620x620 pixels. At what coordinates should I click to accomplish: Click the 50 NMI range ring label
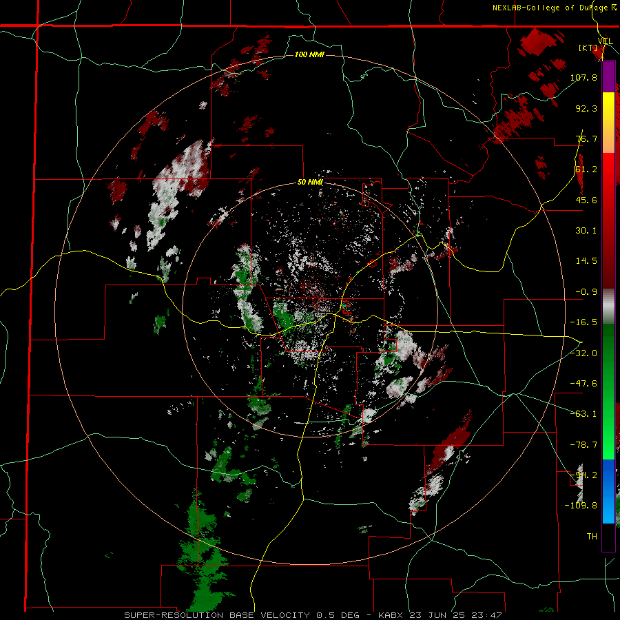point(310,183)
